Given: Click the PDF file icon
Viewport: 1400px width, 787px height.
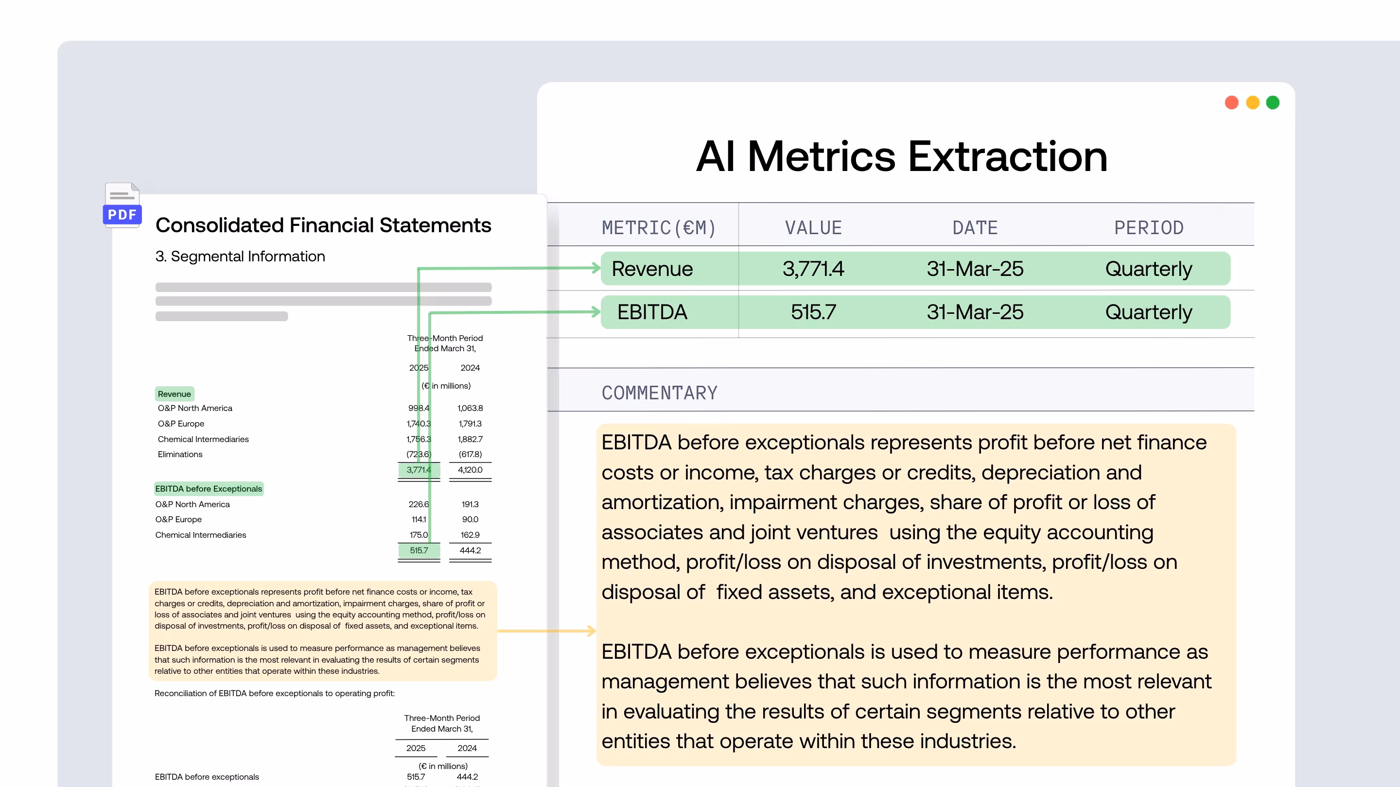Looking at the screenshot, I should pos(122,205).
